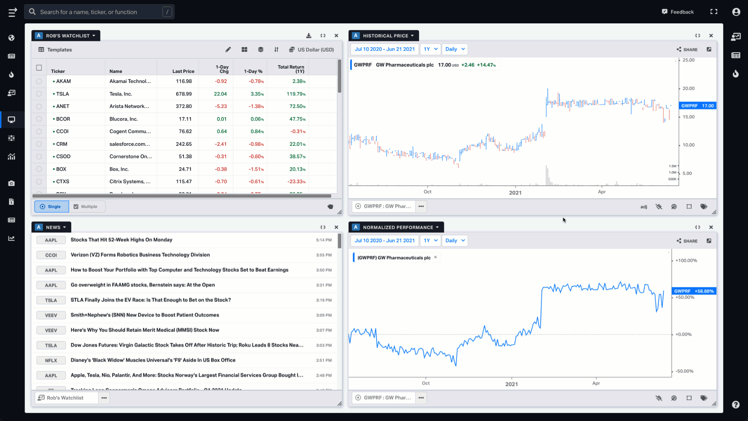This screenshot has height=421, width=748.
Task: Sort the watchlist by Total Return (1Y) header
Action: (291, 69)
